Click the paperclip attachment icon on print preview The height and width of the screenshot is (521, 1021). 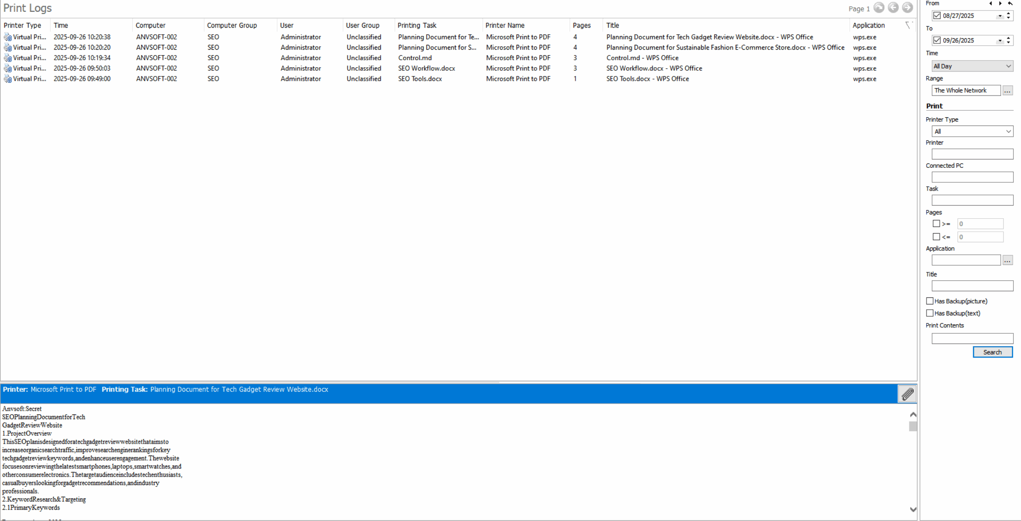tap(908, 394)
